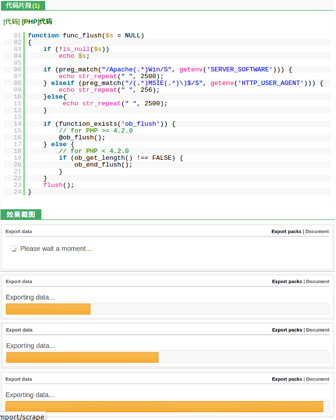Image resolution: width=336 pixels, height=420 pixels.
Task: Open Document above the shortest progress bar
Action: point(318,282)
